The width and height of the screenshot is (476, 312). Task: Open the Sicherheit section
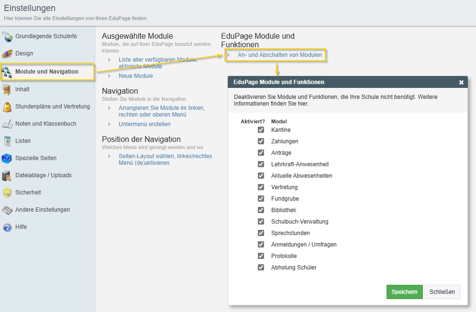(x=28, y=193)
